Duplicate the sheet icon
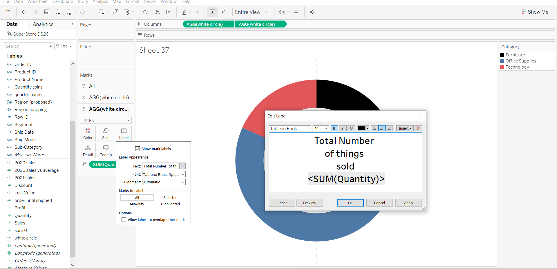The height and width of the screenshot is (269, 557). pos(115,12)
